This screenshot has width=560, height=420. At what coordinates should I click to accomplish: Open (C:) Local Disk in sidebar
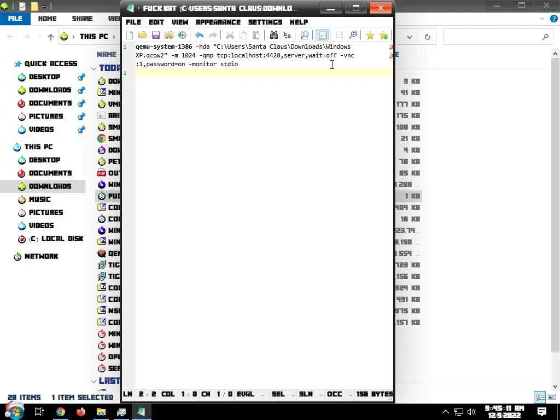[x=56, y=239]
